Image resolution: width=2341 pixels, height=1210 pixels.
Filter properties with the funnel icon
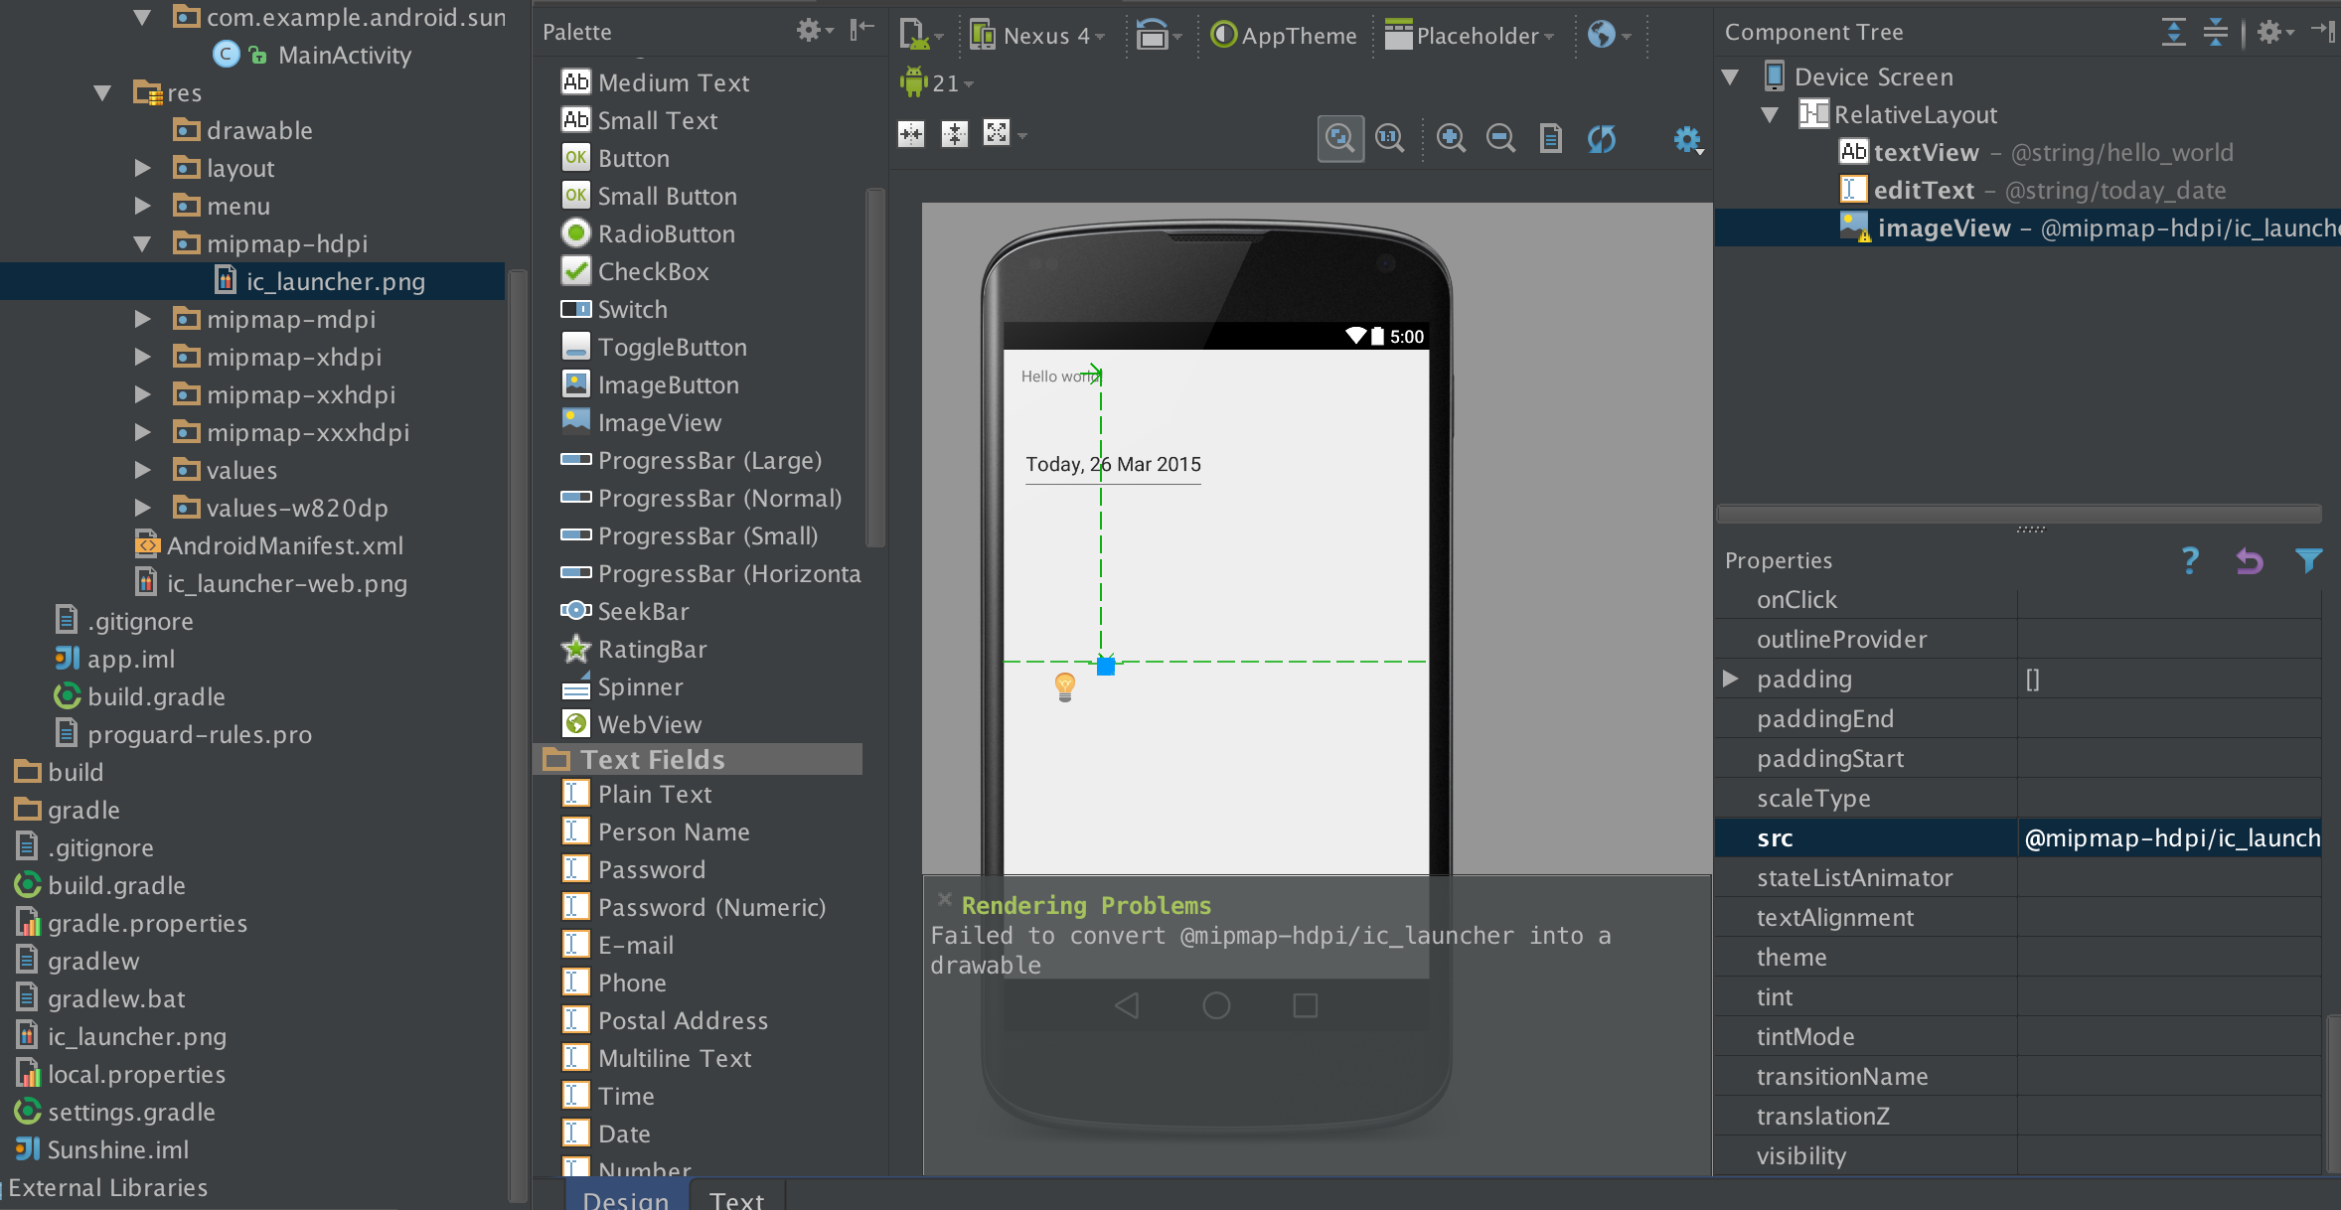[x=2308, y=561]
